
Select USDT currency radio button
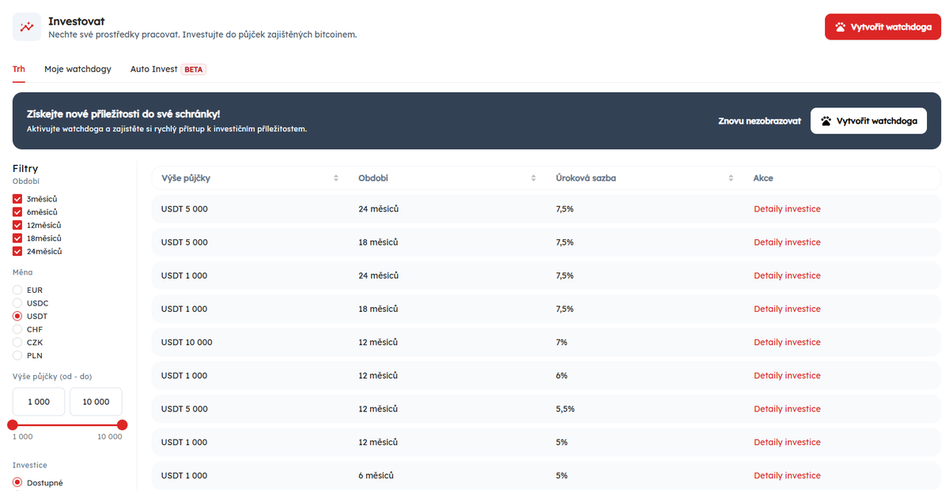tap(17, 316)
